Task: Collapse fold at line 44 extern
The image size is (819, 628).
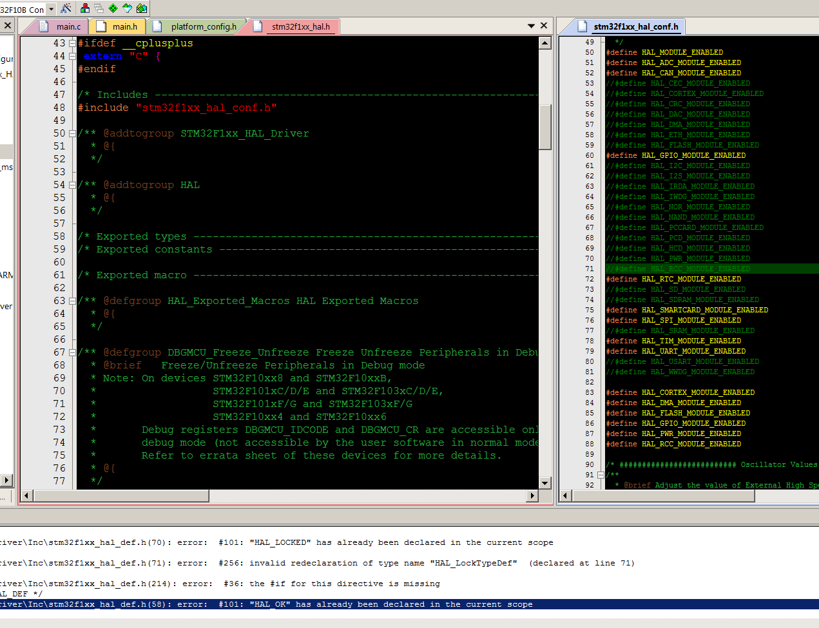Action: coord(72,56)
